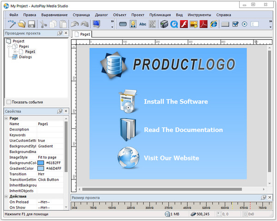Click Visit Our Website link on page

click(171, 158)
